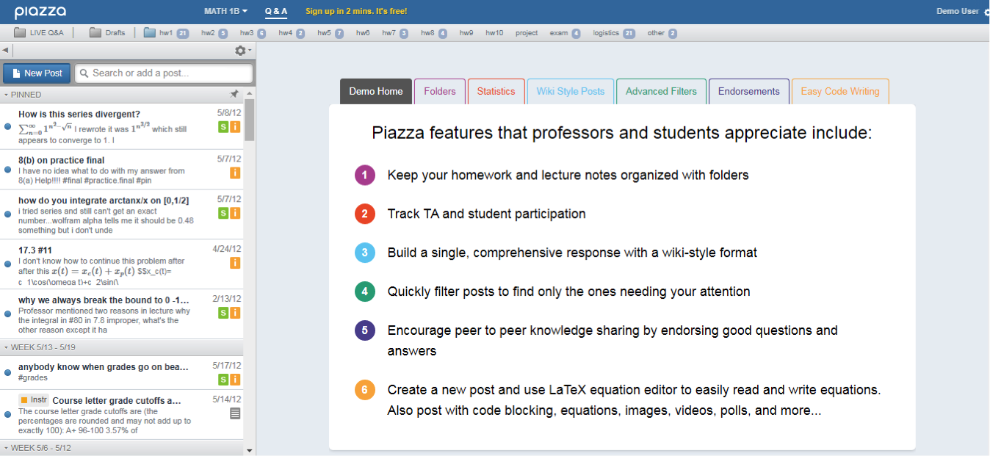
Task: Filter posts by hw10 folder
Action: point(494,33)
